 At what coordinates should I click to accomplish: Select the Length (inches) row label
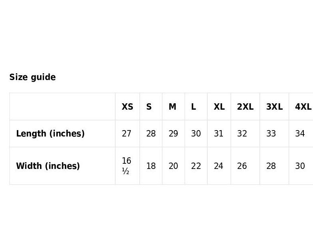click(x=50, y=134)
